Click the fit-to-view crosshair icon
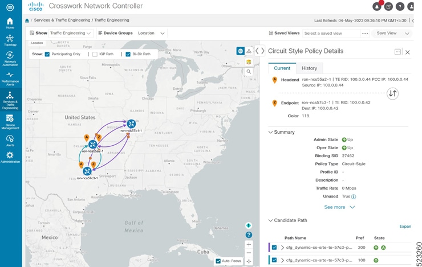This screenshot has height=267, width=422. click(249, 261)
